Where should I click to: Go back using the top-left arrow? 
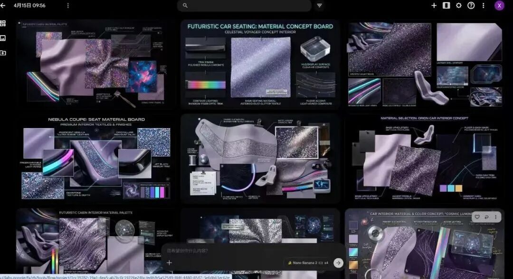pos(3,6)
